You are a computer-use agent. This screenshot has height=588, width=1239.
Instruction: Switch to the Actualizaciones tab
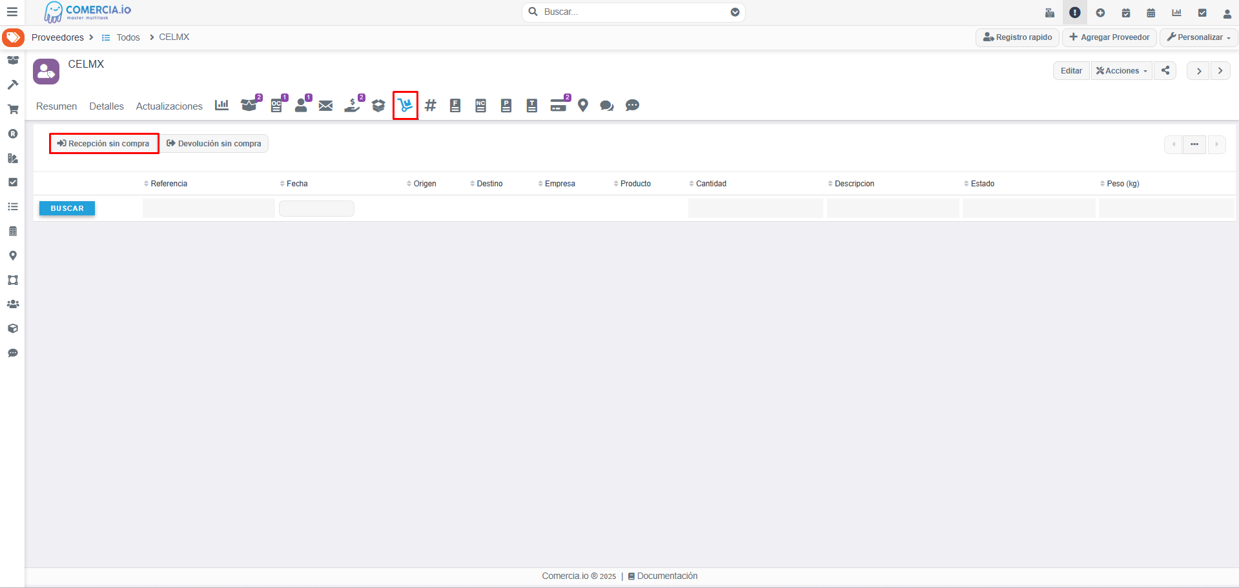coord(169,106)
